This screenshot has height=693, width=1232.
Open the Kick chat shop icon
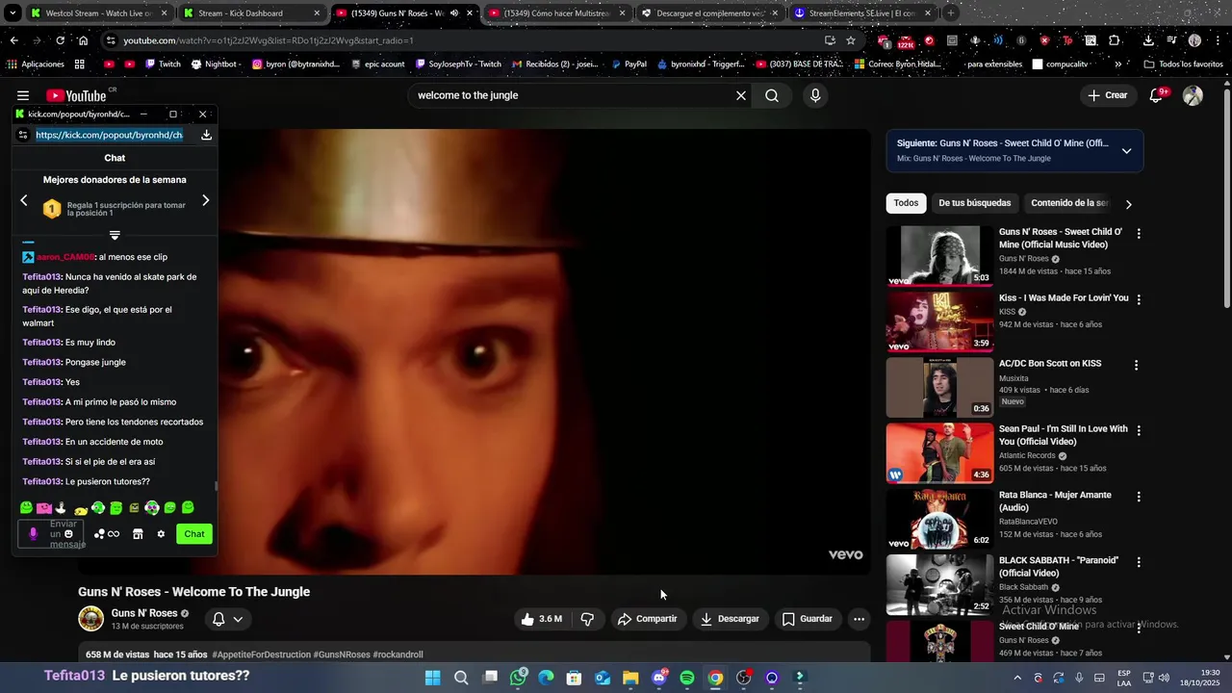point(138,534)
